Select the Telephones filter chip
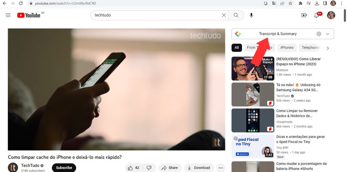The image size is (347, 172). click(x=310, y=47)
